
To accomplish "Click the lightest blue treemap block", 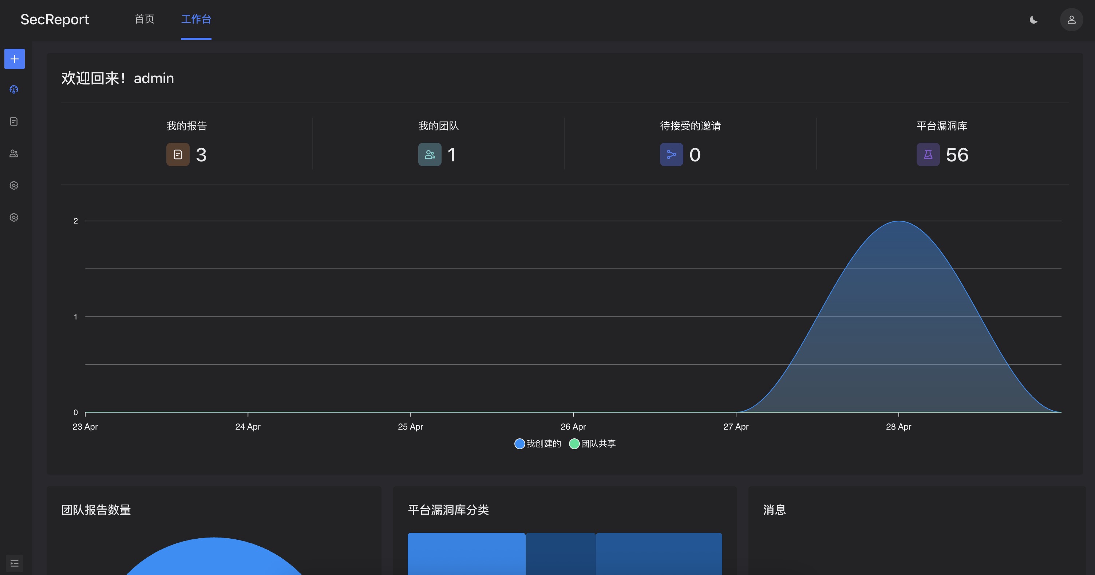I will click(466, 554).
